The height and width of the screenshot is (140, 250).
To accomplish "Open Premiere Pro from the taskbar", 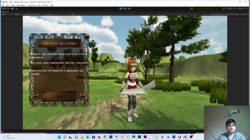I will pyautogui.click(x=145, y=137).
